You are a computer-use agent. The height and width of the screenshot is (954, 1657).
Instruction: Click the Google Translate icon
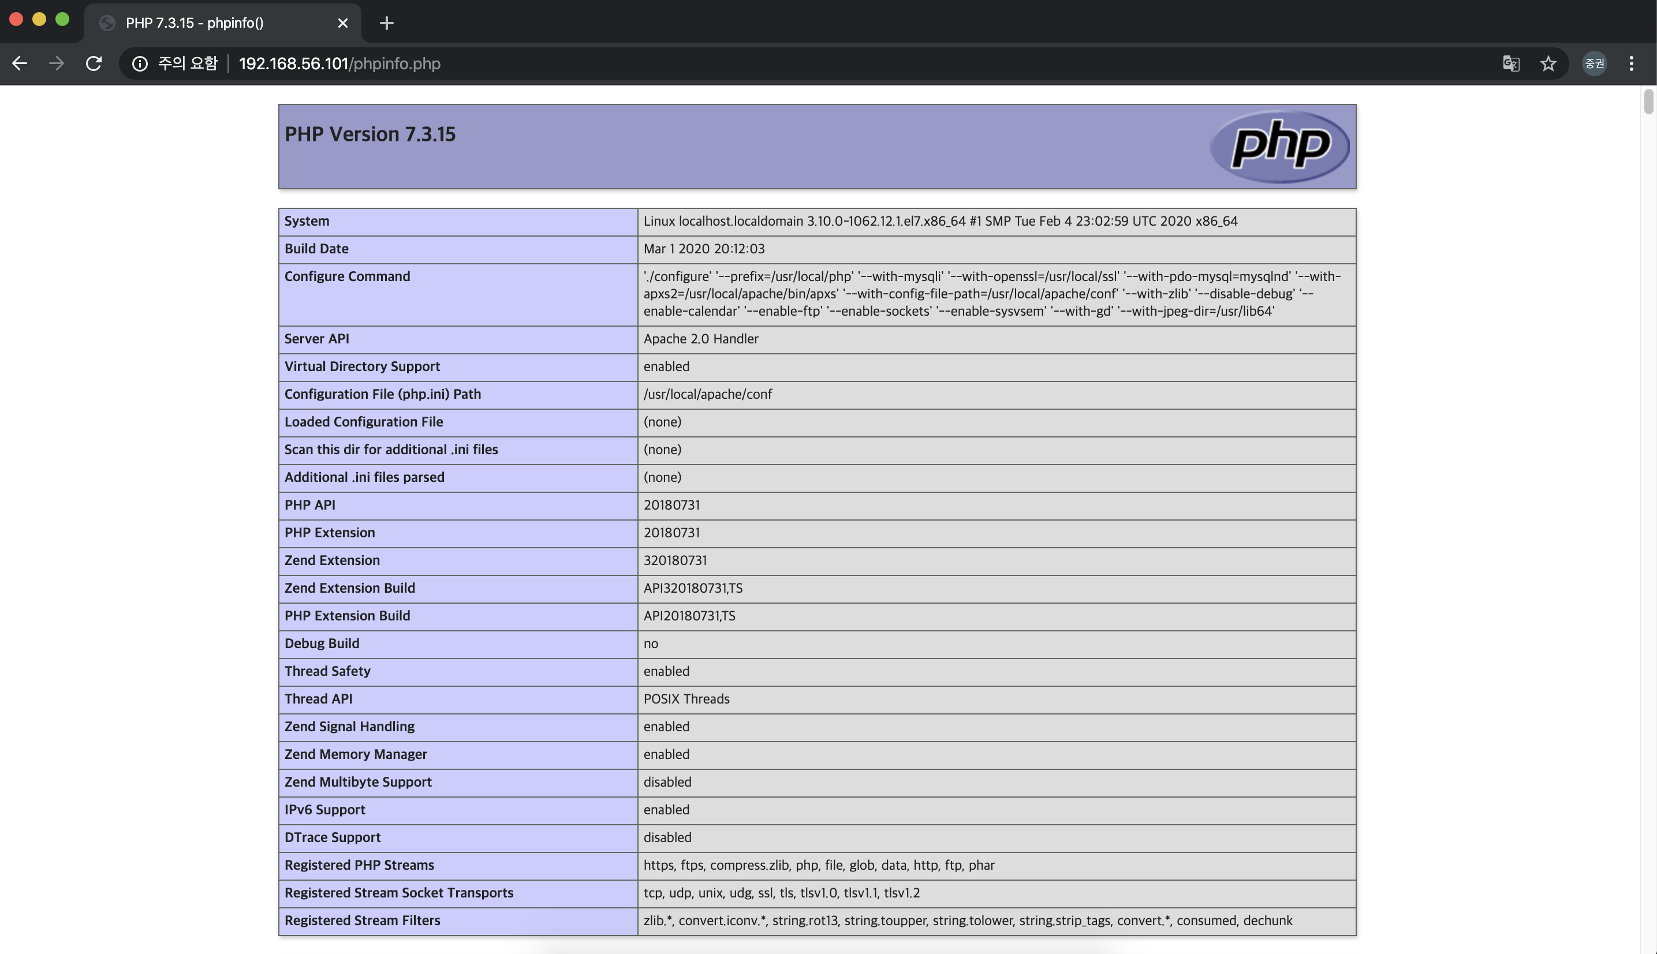click(x=1511, y=63)
